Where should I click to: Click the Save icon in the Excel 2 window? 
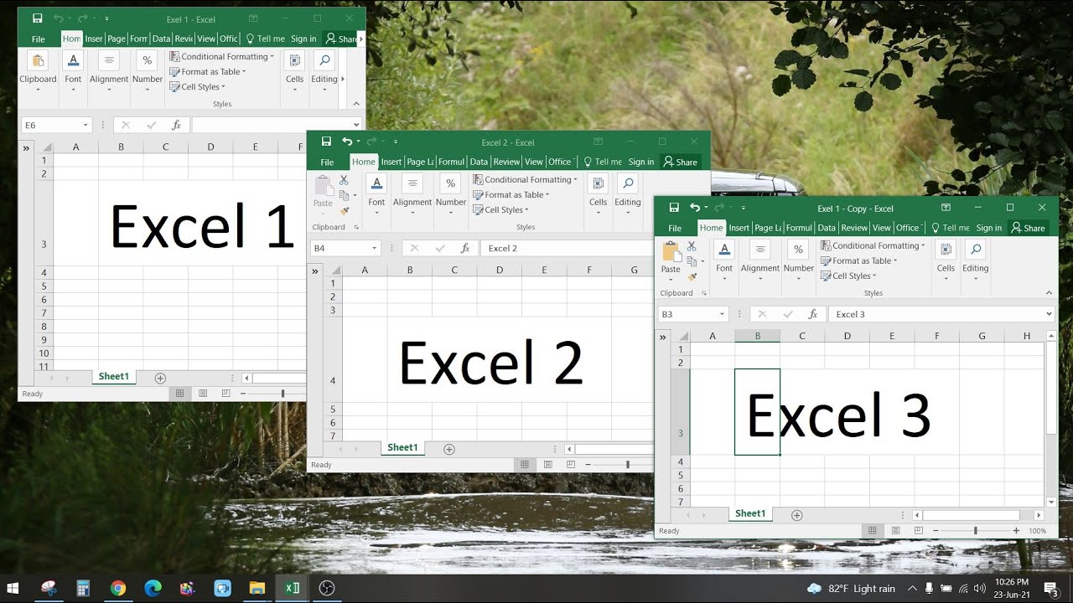(326, 142)
